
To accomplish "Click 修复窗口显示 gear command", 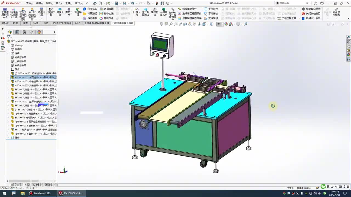I will click(x=311, y=9).
